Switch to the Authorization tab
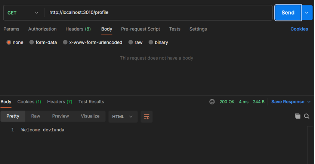Viewport: 315px width, 164px height. (x=42, y=29)
